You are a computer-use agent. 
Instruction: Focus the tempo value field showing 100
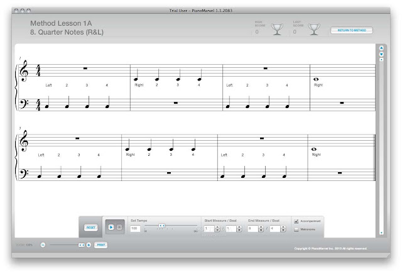click(135, 228)
